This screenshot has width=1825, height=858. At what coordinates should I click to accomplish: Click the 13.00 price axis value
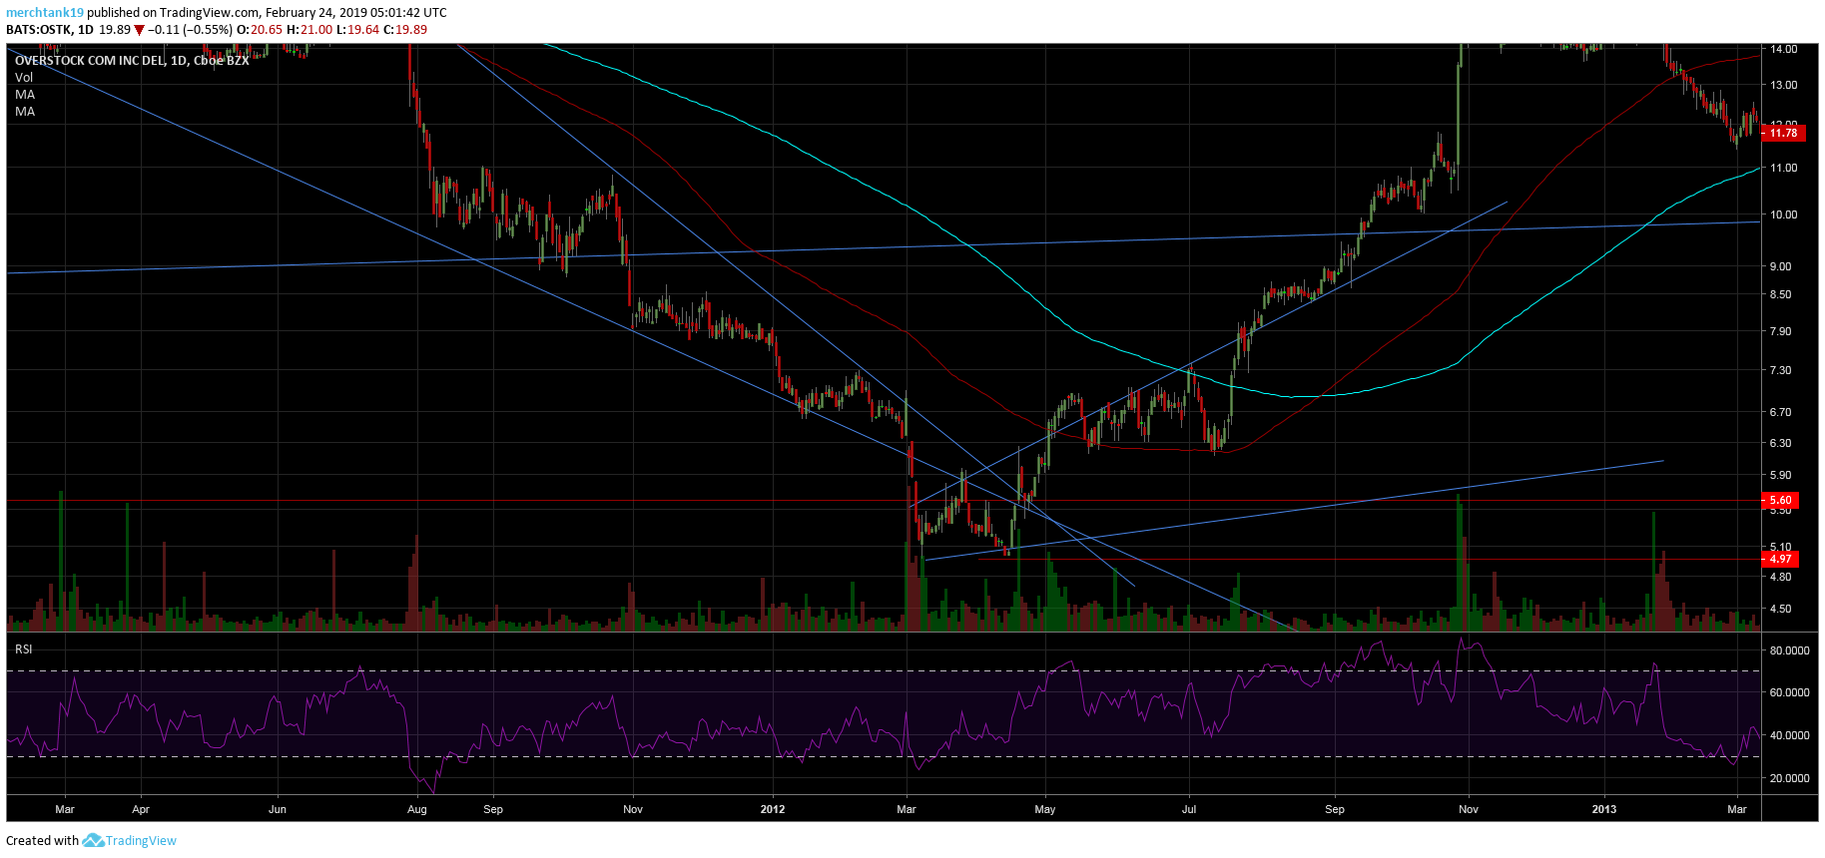pos(1783,85)
